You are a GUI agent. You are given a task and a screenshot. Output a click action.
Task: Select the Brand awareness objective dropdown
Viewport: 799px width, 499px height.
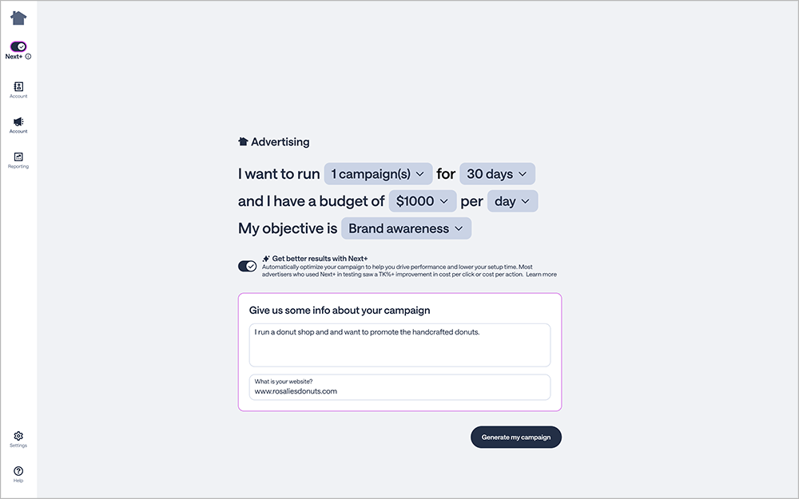pyautogui.click(x=406, y=228)
